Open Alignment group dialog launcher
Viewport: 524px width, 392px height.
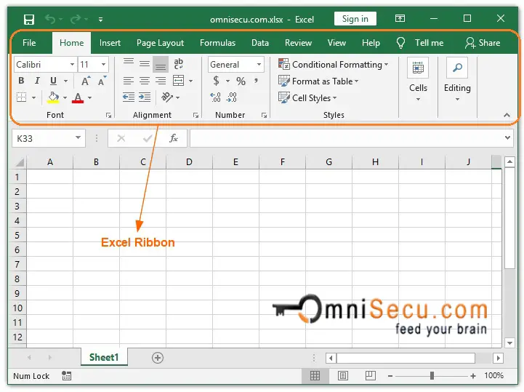(196, 115)
